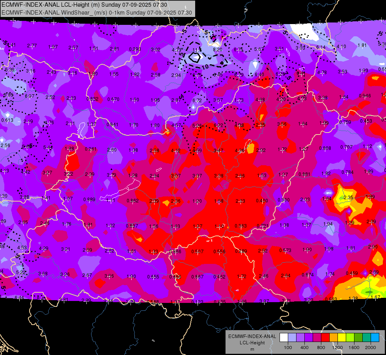The height and width of the screenshot is (355, 386).
Task: Click the '10' dashed contour label
Action: (205, 67)
